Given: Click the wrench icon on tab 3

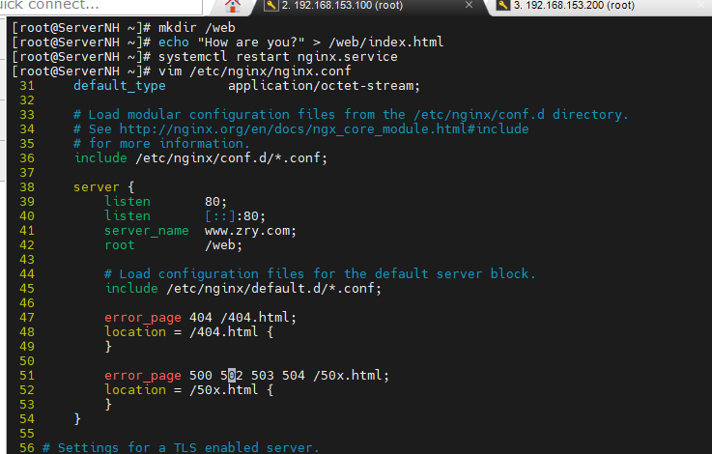Looking at the screenshot, I should 503,6.
